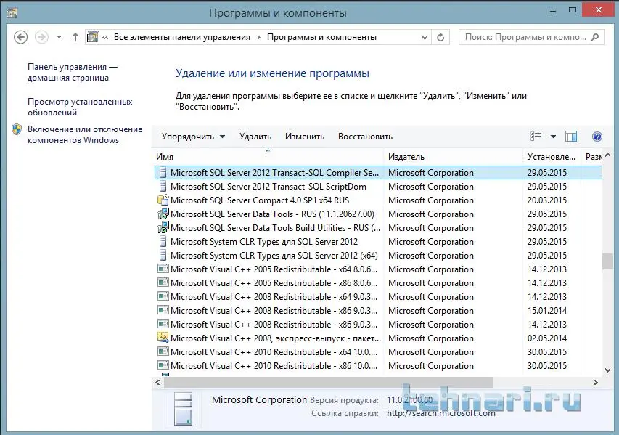Click date 02.05.2014 in installed column
Image resolution: width=619 pixels, height=435 pixels.
(546, 338)
